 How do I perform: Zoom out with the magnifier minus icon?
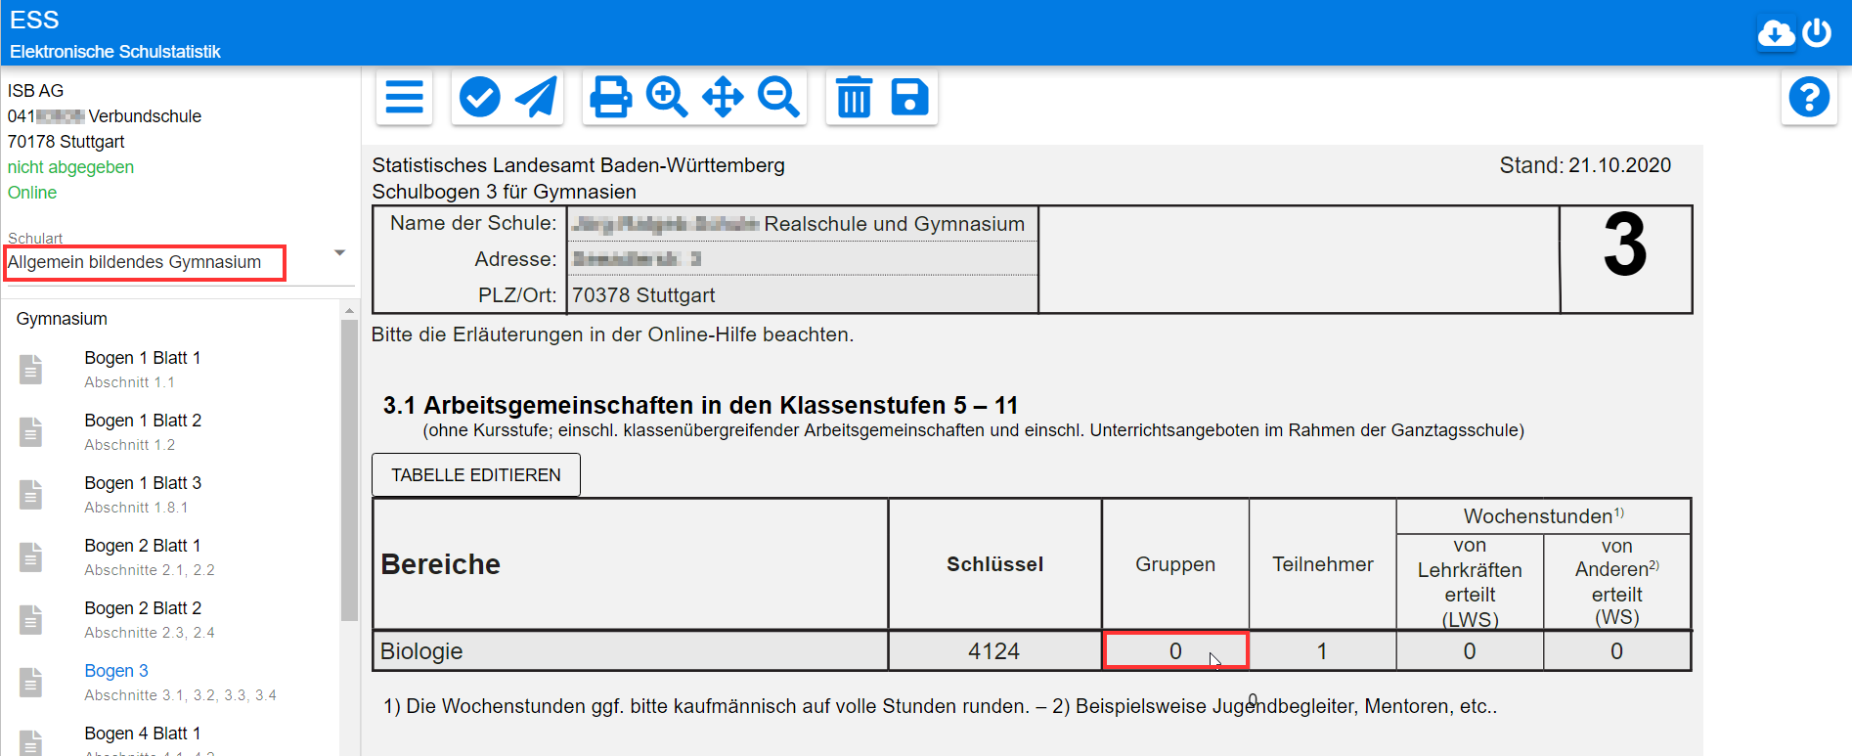pyautogui.click(x=778, y=97)
